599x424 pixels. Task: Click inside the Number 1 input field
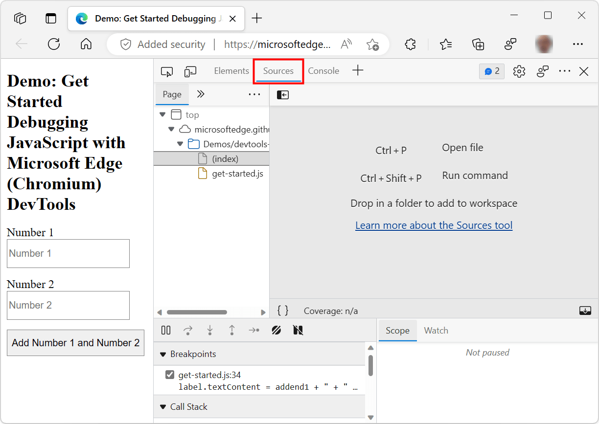point(68,253)
